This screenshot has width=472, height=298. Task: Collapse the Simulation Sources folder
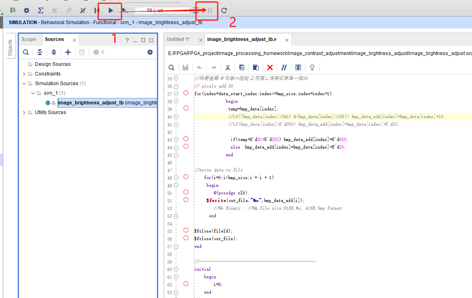(24, 84)
